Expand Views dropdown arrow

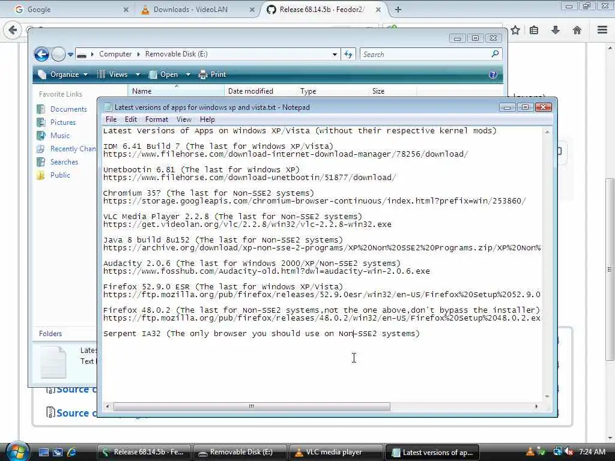[x=138, y=74]
